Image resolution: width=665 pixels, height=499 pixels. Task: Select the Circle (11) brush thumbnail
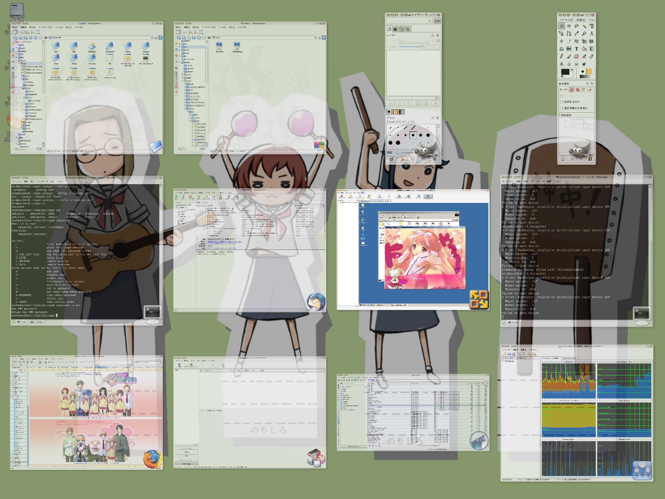[413, 135]
